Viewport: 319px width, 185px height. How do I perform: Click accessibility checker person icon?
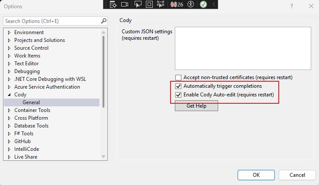coord(190,4)
